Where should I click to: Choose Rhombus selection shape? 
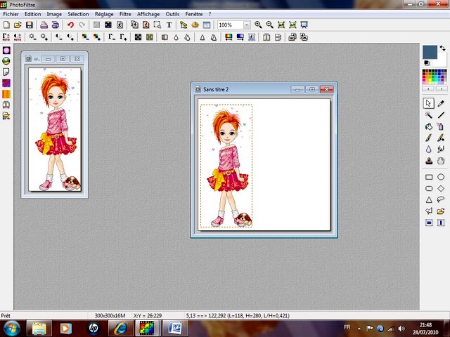441,188
